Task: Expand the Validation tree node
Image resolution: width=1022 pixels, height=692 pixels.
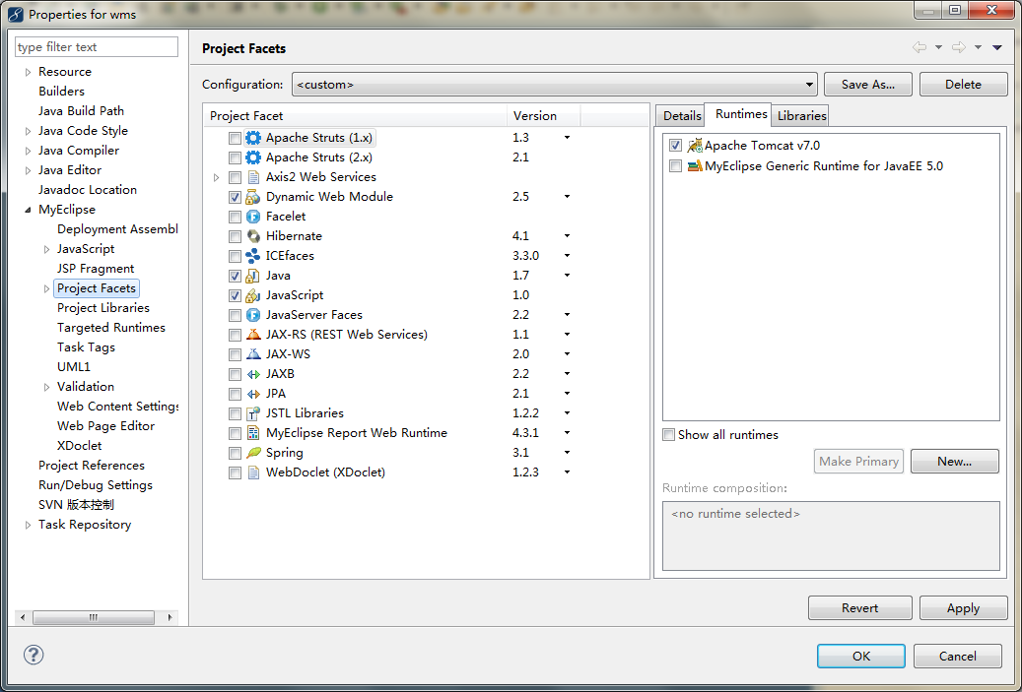Action: point(46,387)
